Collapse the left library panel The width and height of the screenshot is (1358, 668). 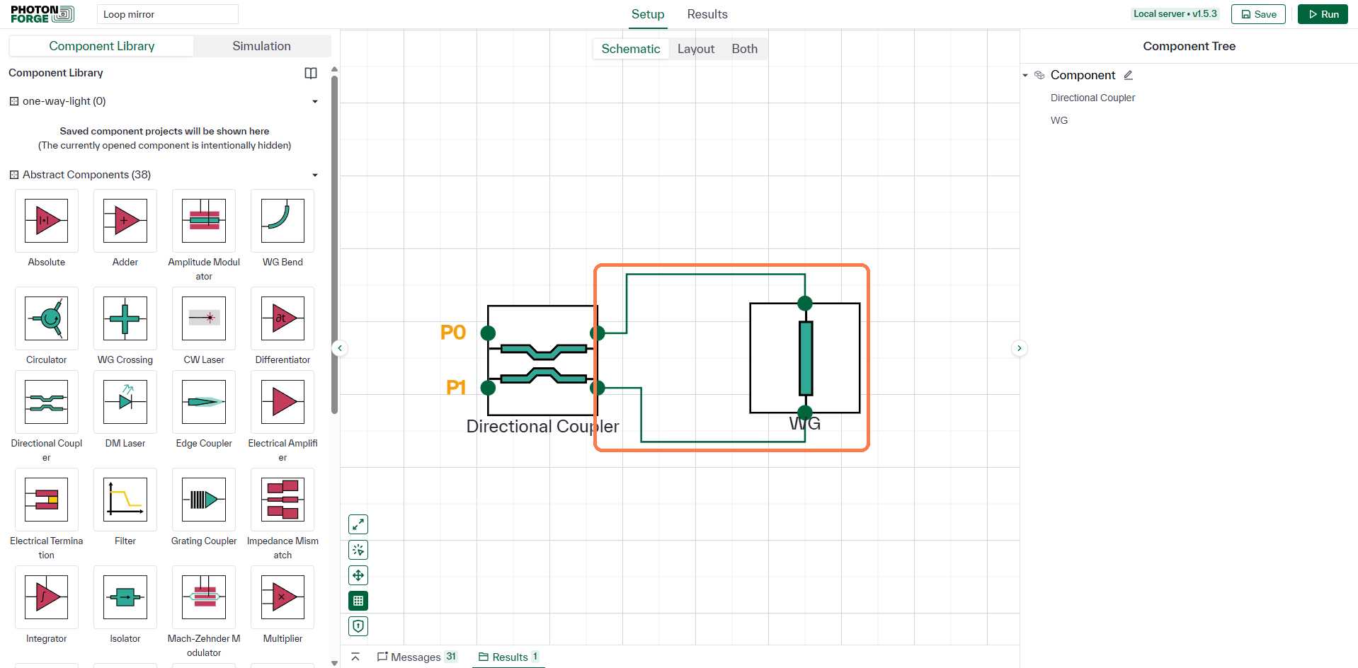(340, 348)
